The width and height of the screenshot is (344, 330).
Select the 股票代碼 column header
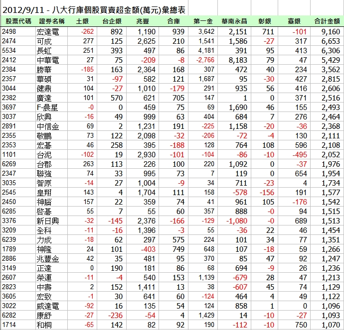coord(18,21)
